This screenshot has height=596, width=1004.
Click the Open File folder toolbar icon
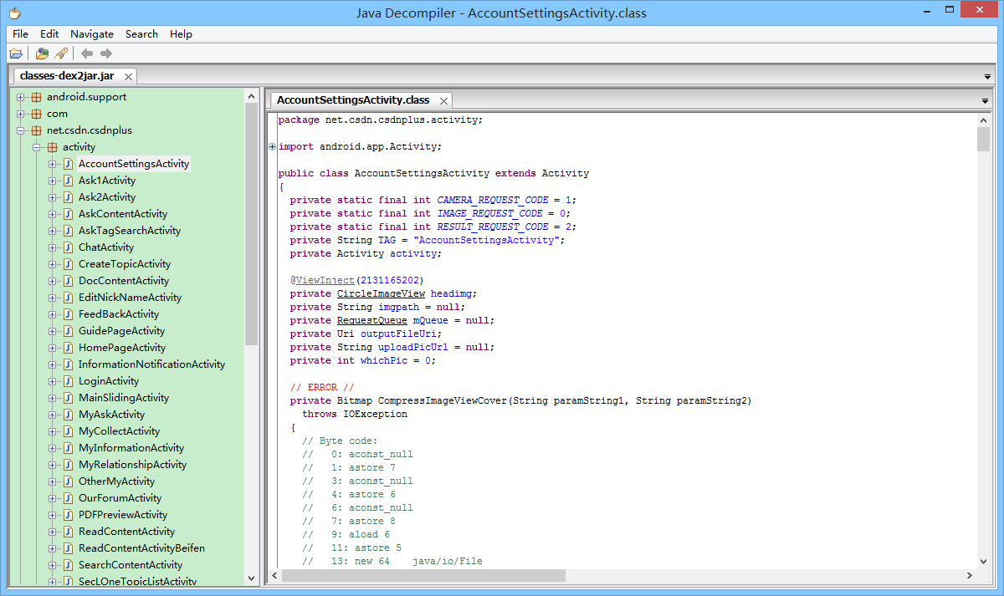pos(16,53)
